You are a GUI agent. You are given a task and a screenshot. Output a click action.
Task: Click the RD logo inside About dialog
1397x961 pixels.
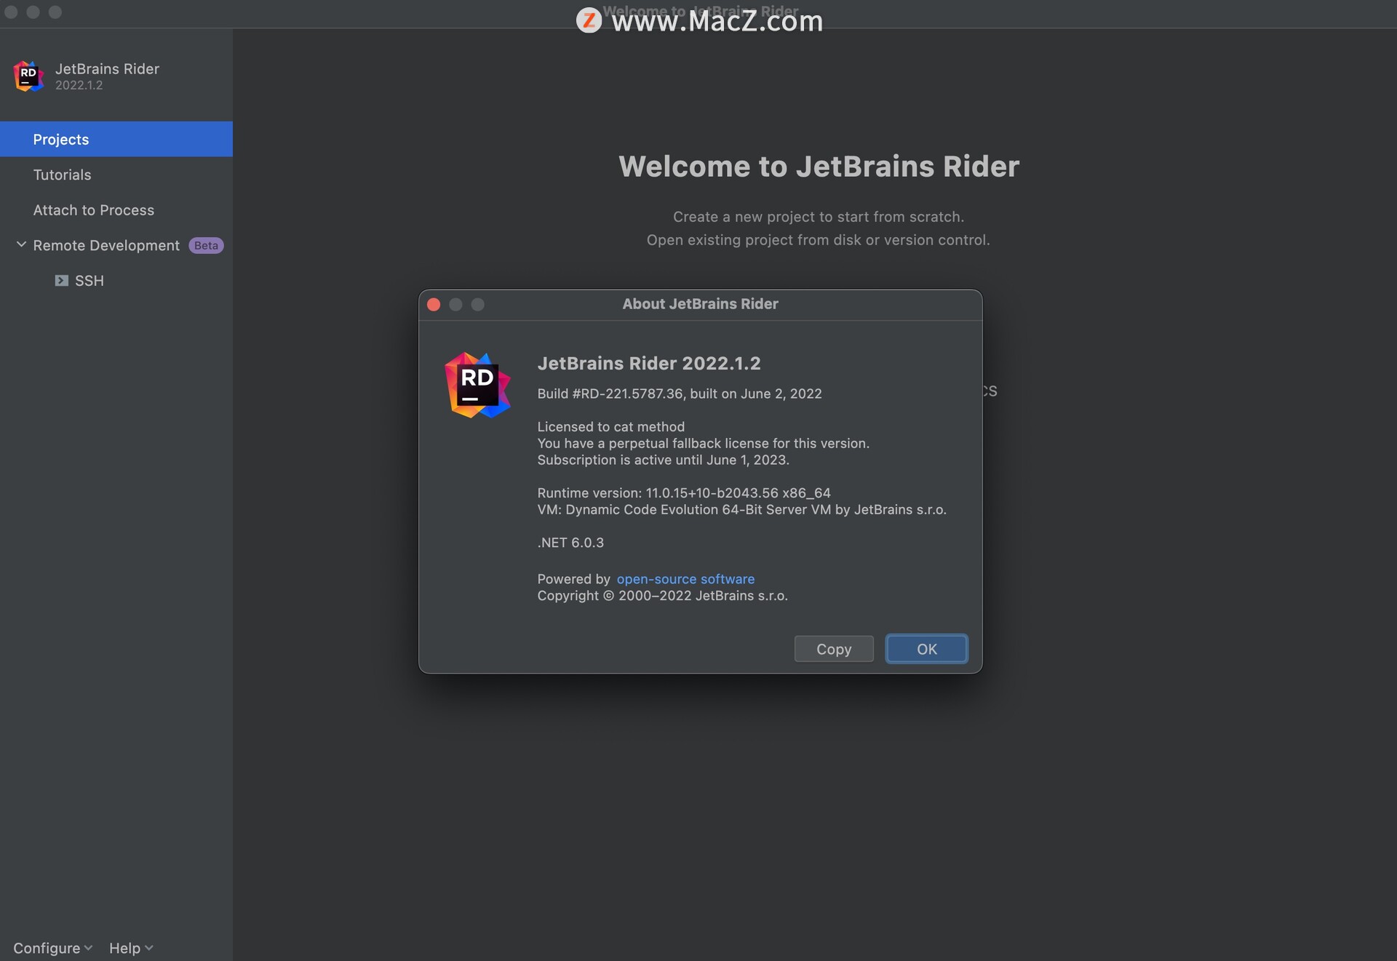[477, 385]
